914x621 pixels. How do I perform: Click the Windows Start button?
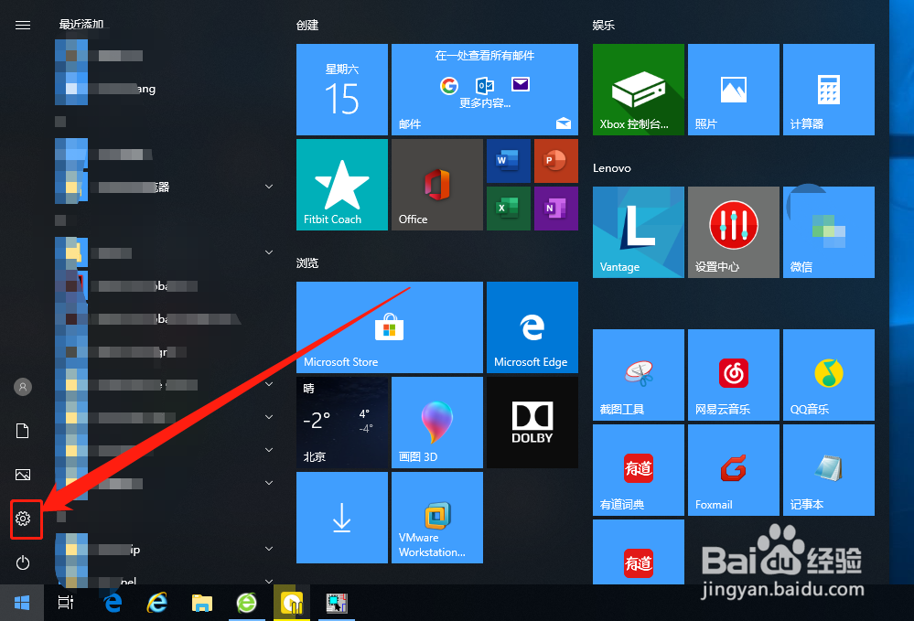click(x=22, y=603)
